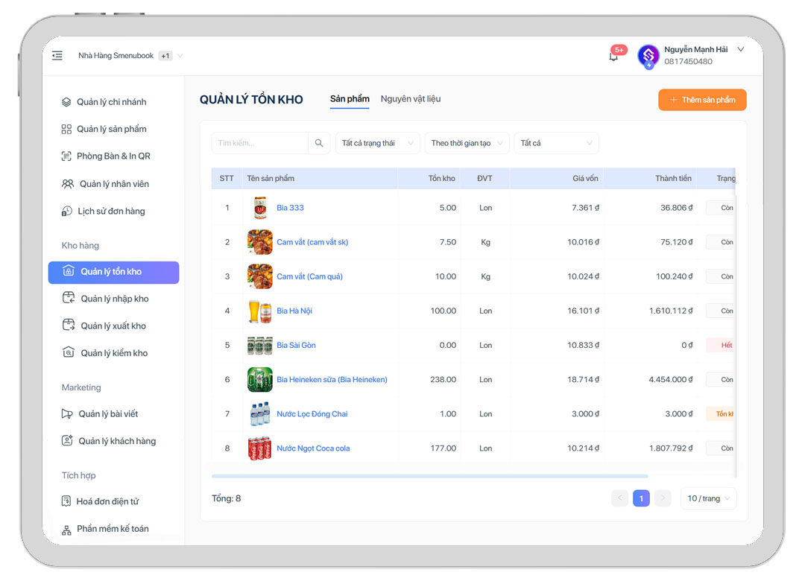805x581 pixels.
Task: Click the Quản lý sản phẩm grid icon
Action: (66, 129)
